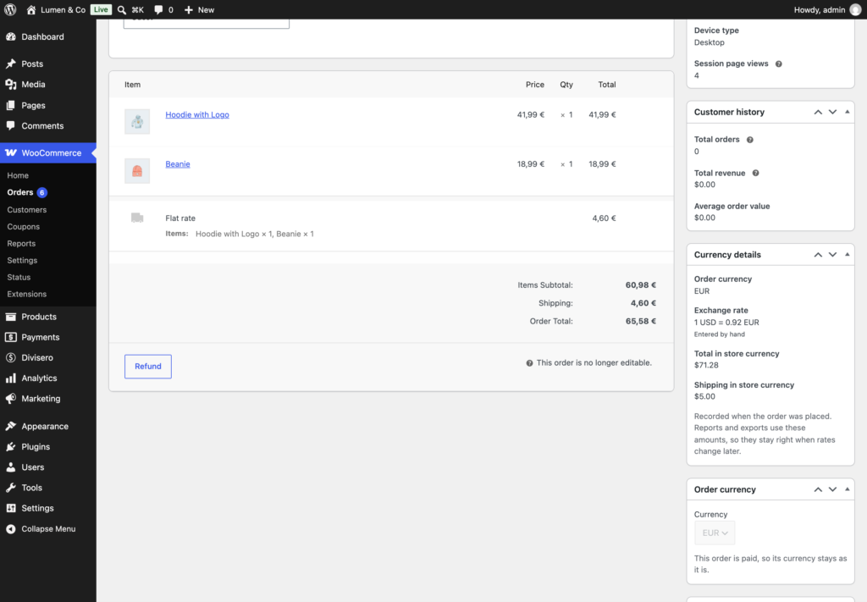This screenshot has width=867, height=602.
Task: Move Order currency panel up
Action: [818, 489]
